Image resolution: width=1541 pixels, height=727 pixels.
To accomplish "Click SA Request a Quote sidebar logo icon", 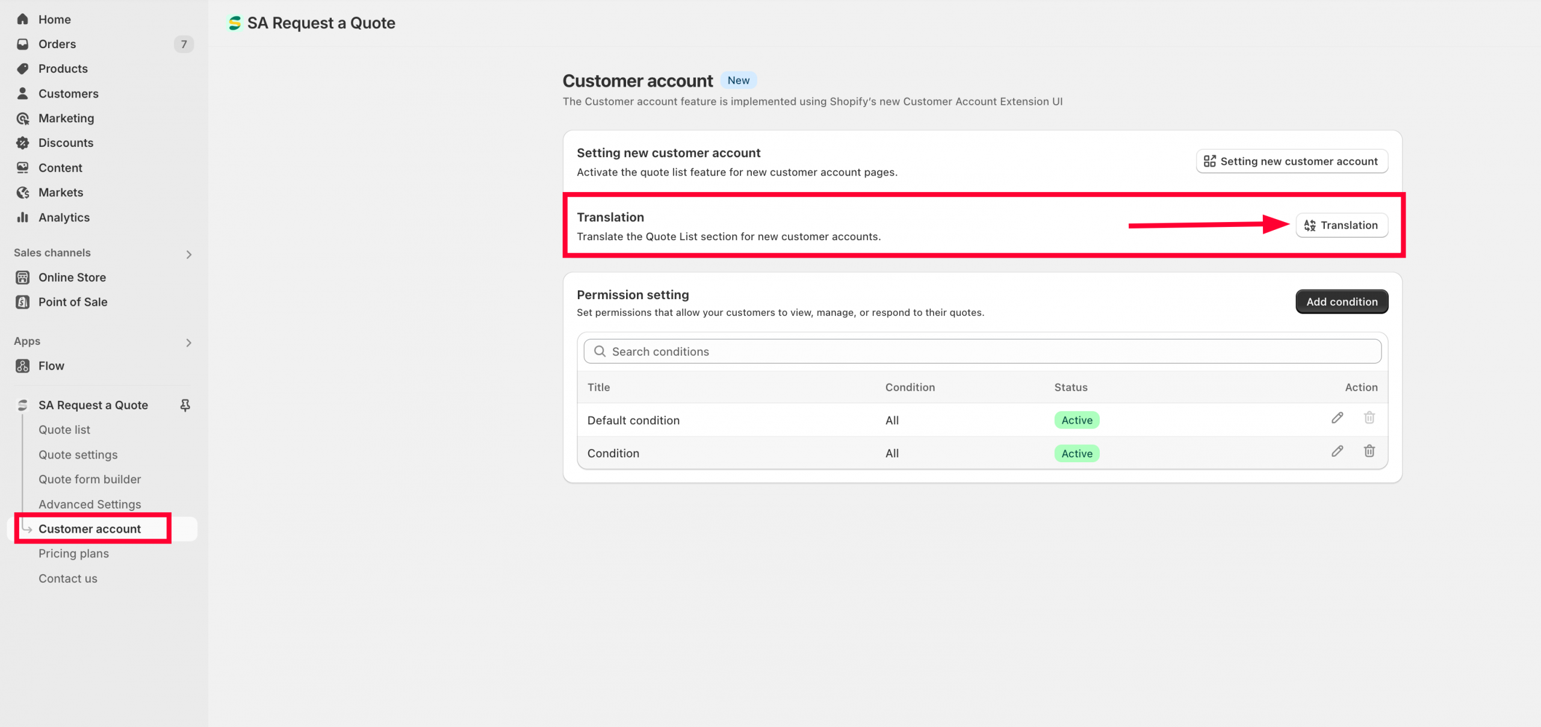I will pyautogui.click(x=23, y=405).
